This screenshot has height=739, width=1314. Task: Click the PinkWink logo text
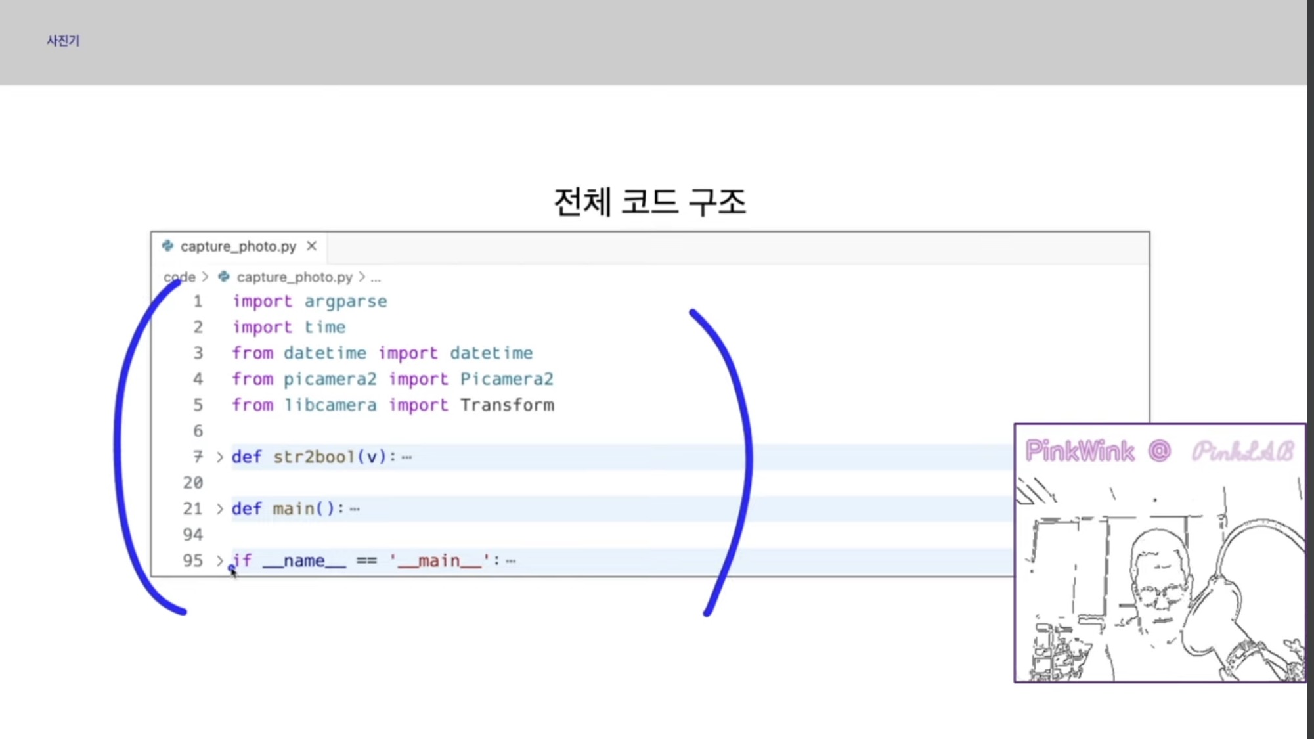tap(1080, 451)
